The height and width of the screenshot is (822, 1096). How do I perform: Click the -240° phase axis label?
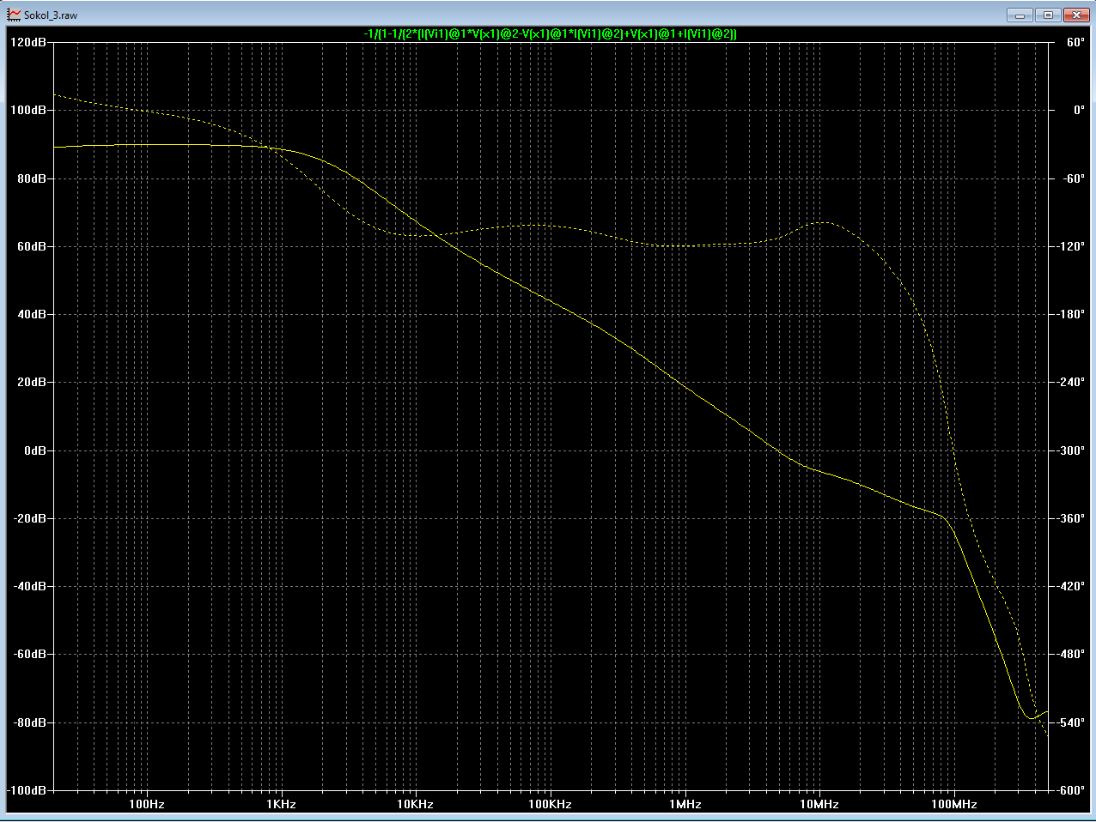pyautogui.click(x=1071, y=382)
